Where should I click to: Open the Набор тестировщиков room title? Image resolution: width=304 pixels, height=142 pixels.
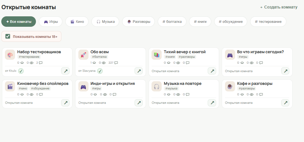click(x=39, y=52)
